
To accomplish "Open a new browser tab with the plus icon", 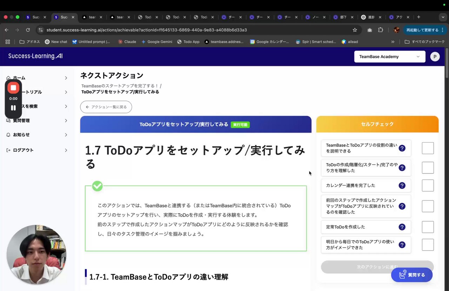I will 418,17.
